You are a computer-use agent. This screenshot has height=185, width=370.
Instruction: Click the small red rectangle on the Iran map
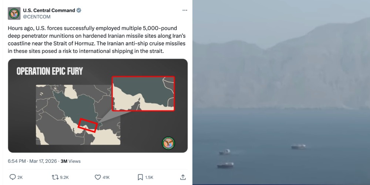coord(88,125)
